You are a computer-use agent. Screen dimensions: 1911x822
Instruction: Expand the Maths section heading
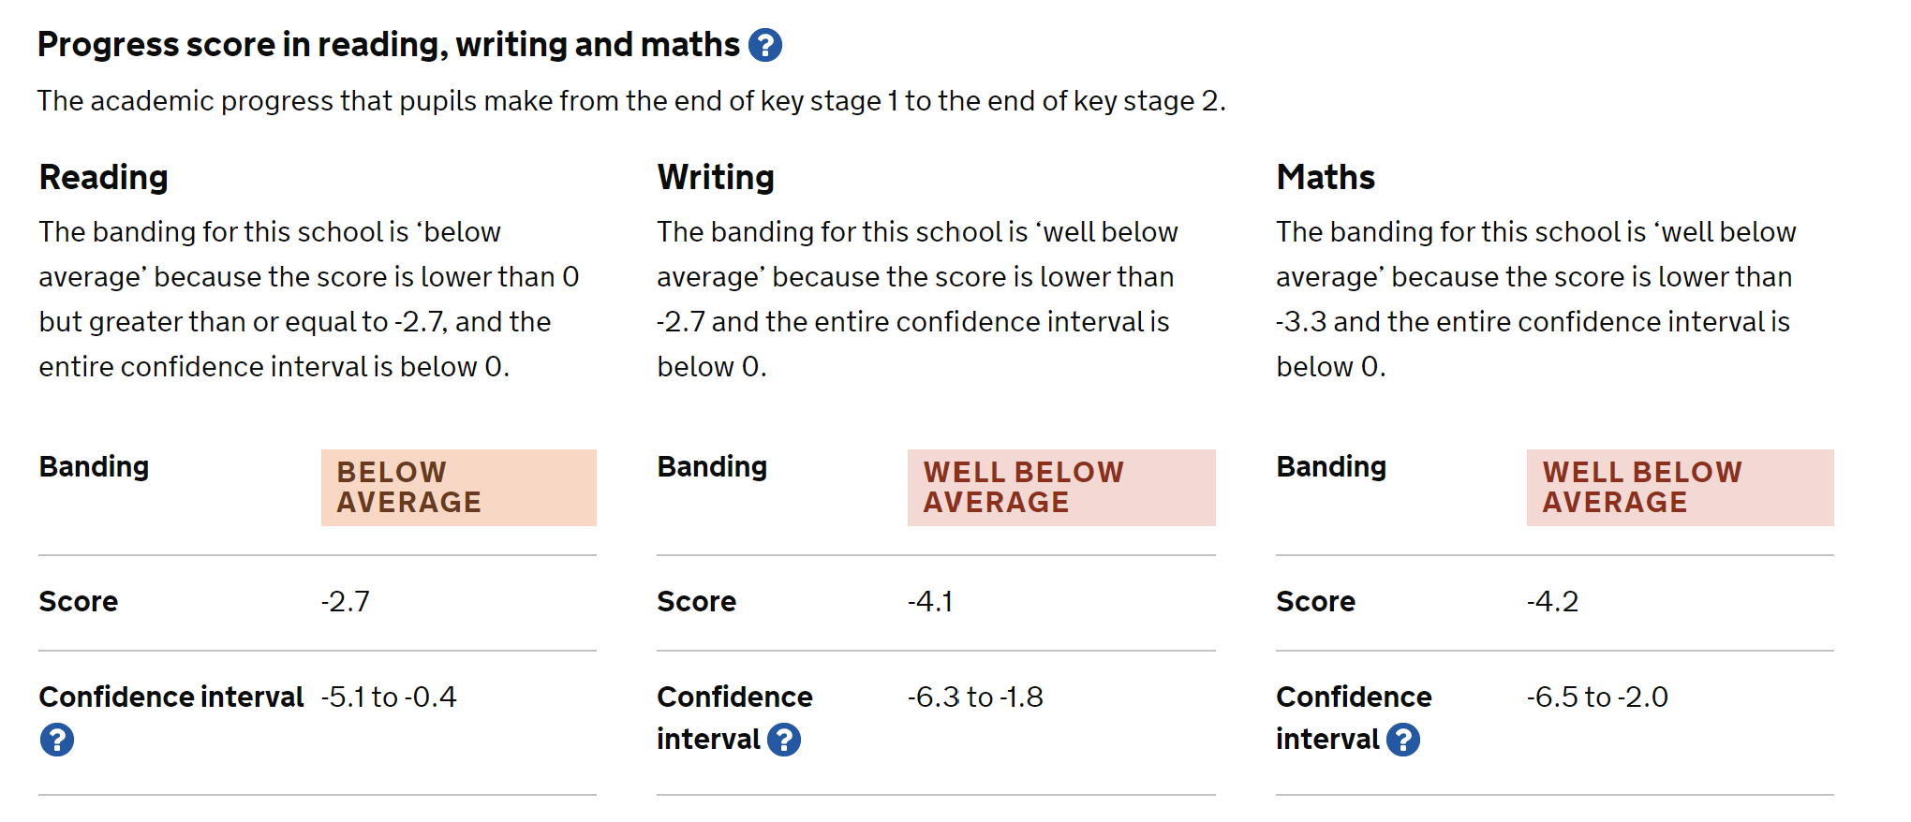[1325, 176]
